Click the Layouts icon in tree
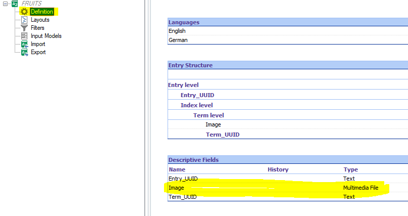 (x=24, y=20)
